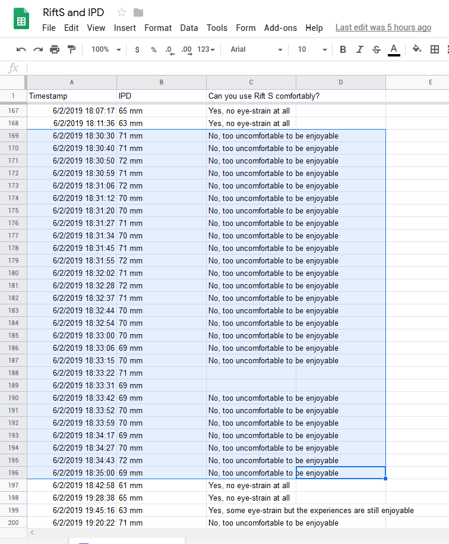Viewport: 449px width, 544px height.
Task: Select column D header
Action: tap(341, 82)
